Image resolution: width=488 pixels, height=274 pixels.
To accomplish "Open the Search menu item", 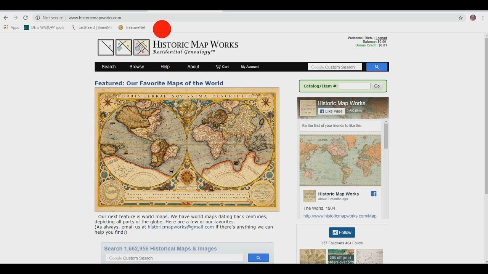I will (x=109, y=67).
